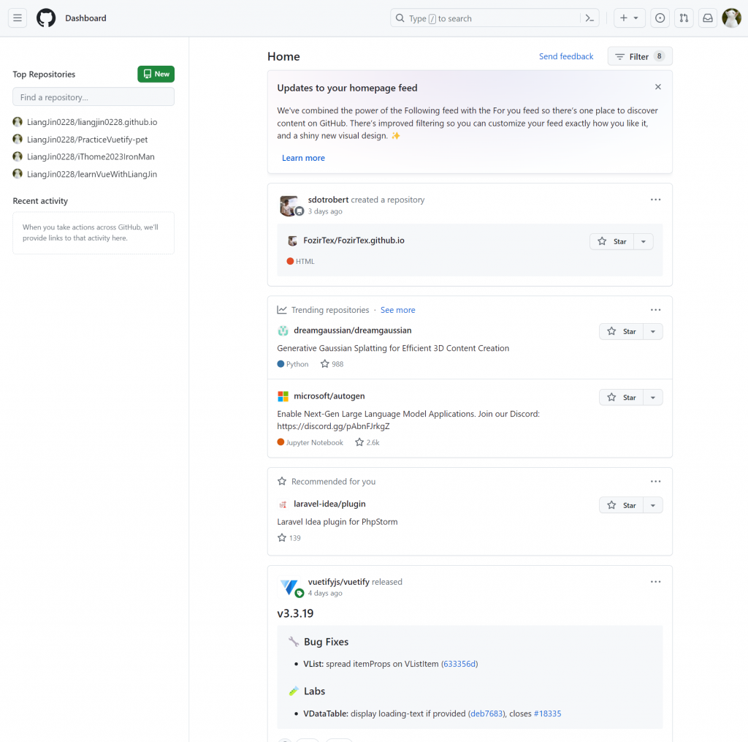Open the plus create-new menu
This screenshot has width=748, height=742.
tap(629, 18)
